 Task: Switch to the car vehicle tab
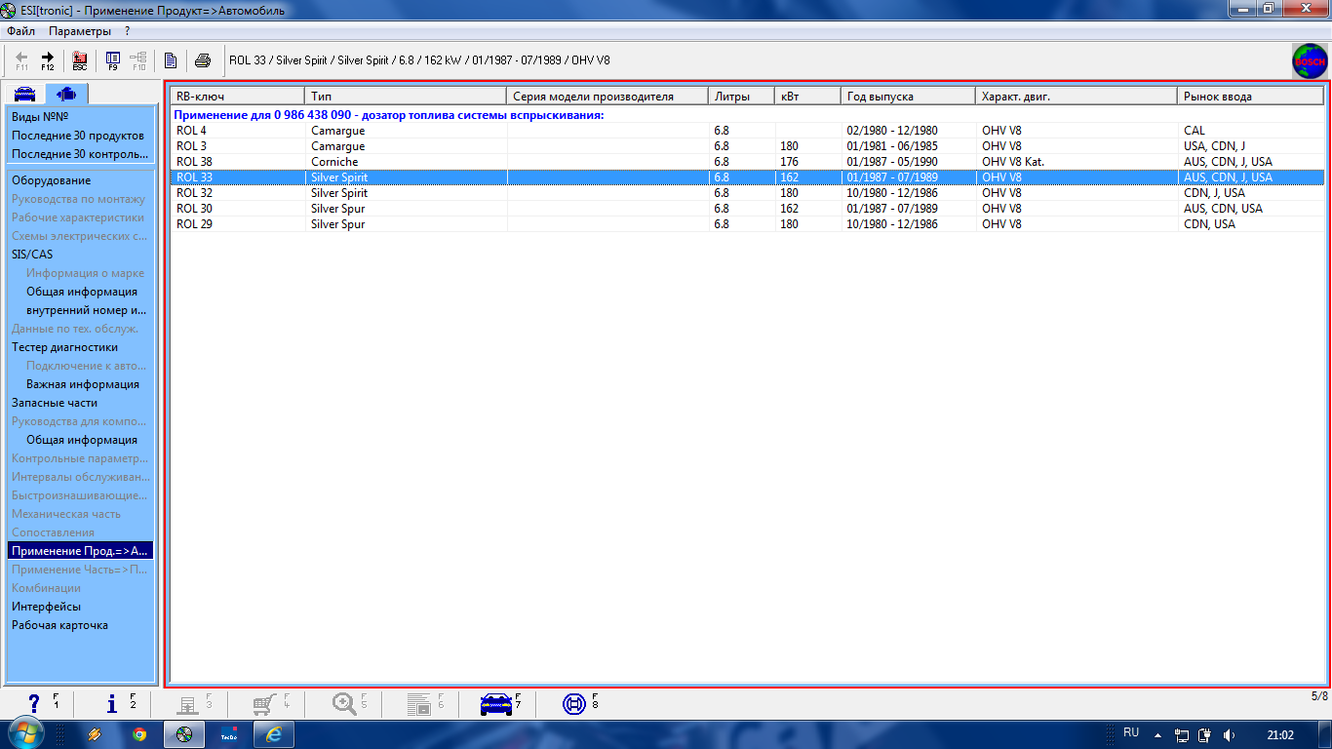(x=24, y=94)
